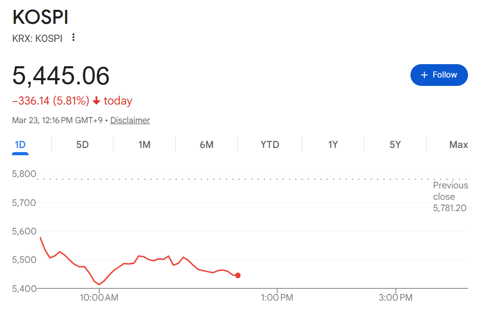Screen dimensions: 482x312
Task: View the 1Y chart range
Action: (x=333, y=145)
